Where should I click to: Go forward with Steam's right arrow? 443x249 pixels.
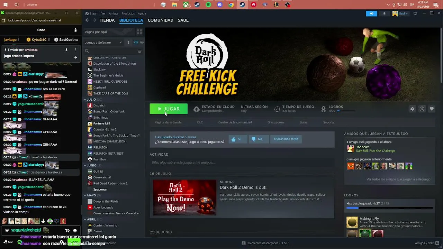(94, 20)
